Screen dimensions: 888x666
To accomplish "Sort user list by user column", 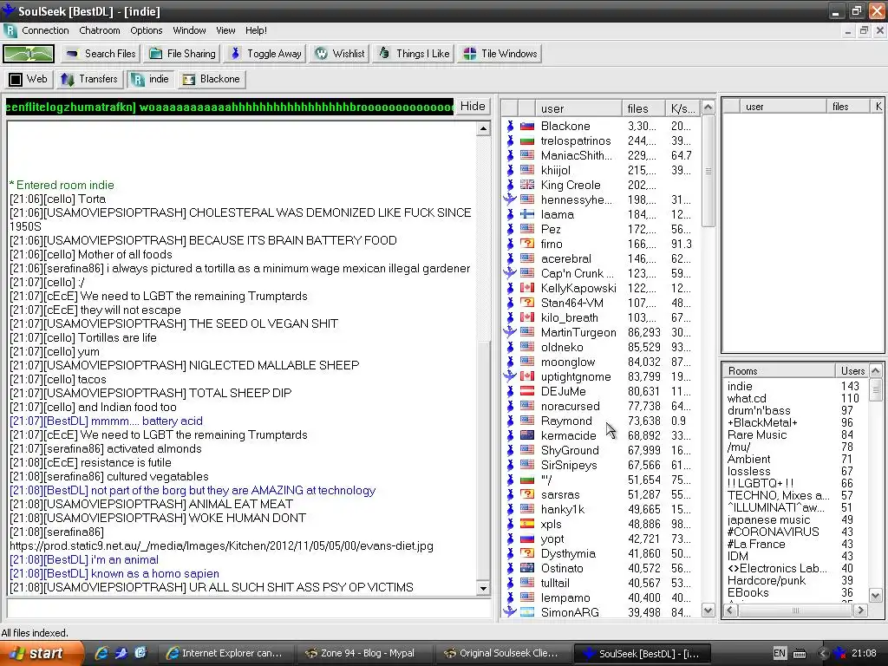I will tap(578, 108).
